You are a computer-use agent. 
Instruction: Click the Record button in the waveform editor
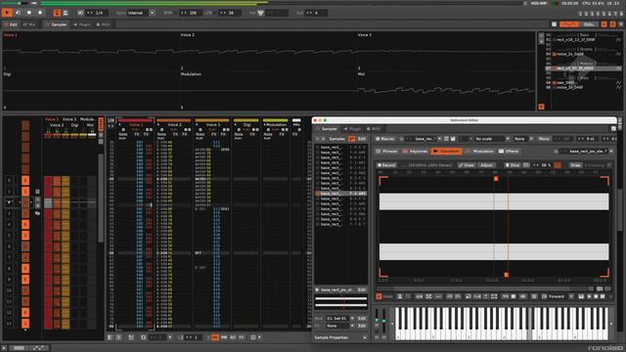click(x=386, y=165)
